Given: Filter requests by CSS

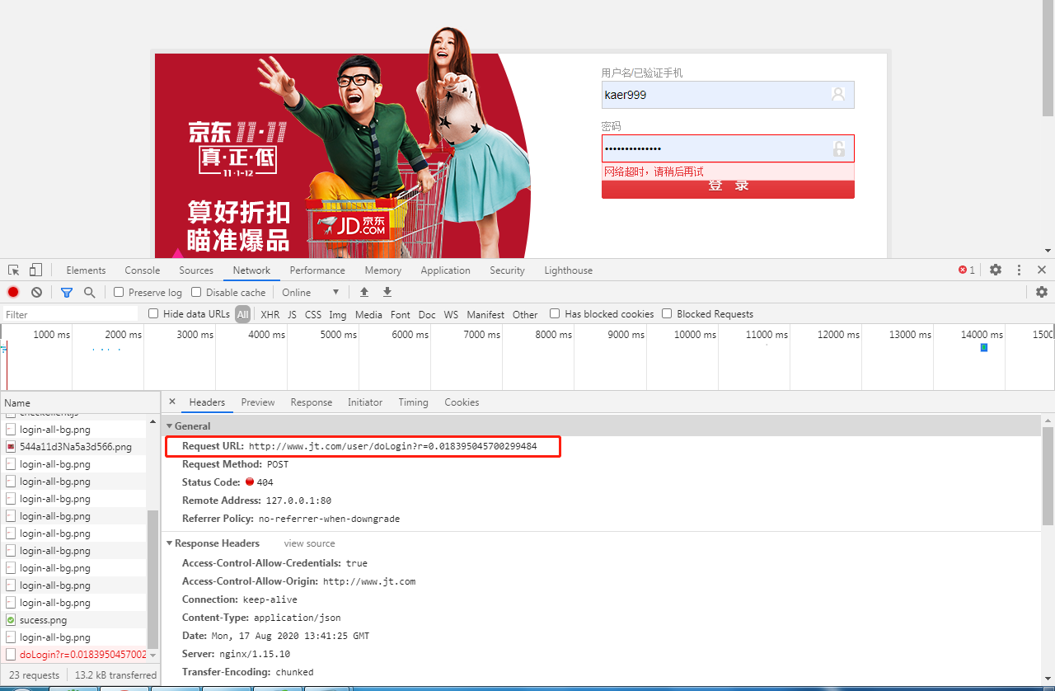Looking at the screenshot, I should [313, 314].
